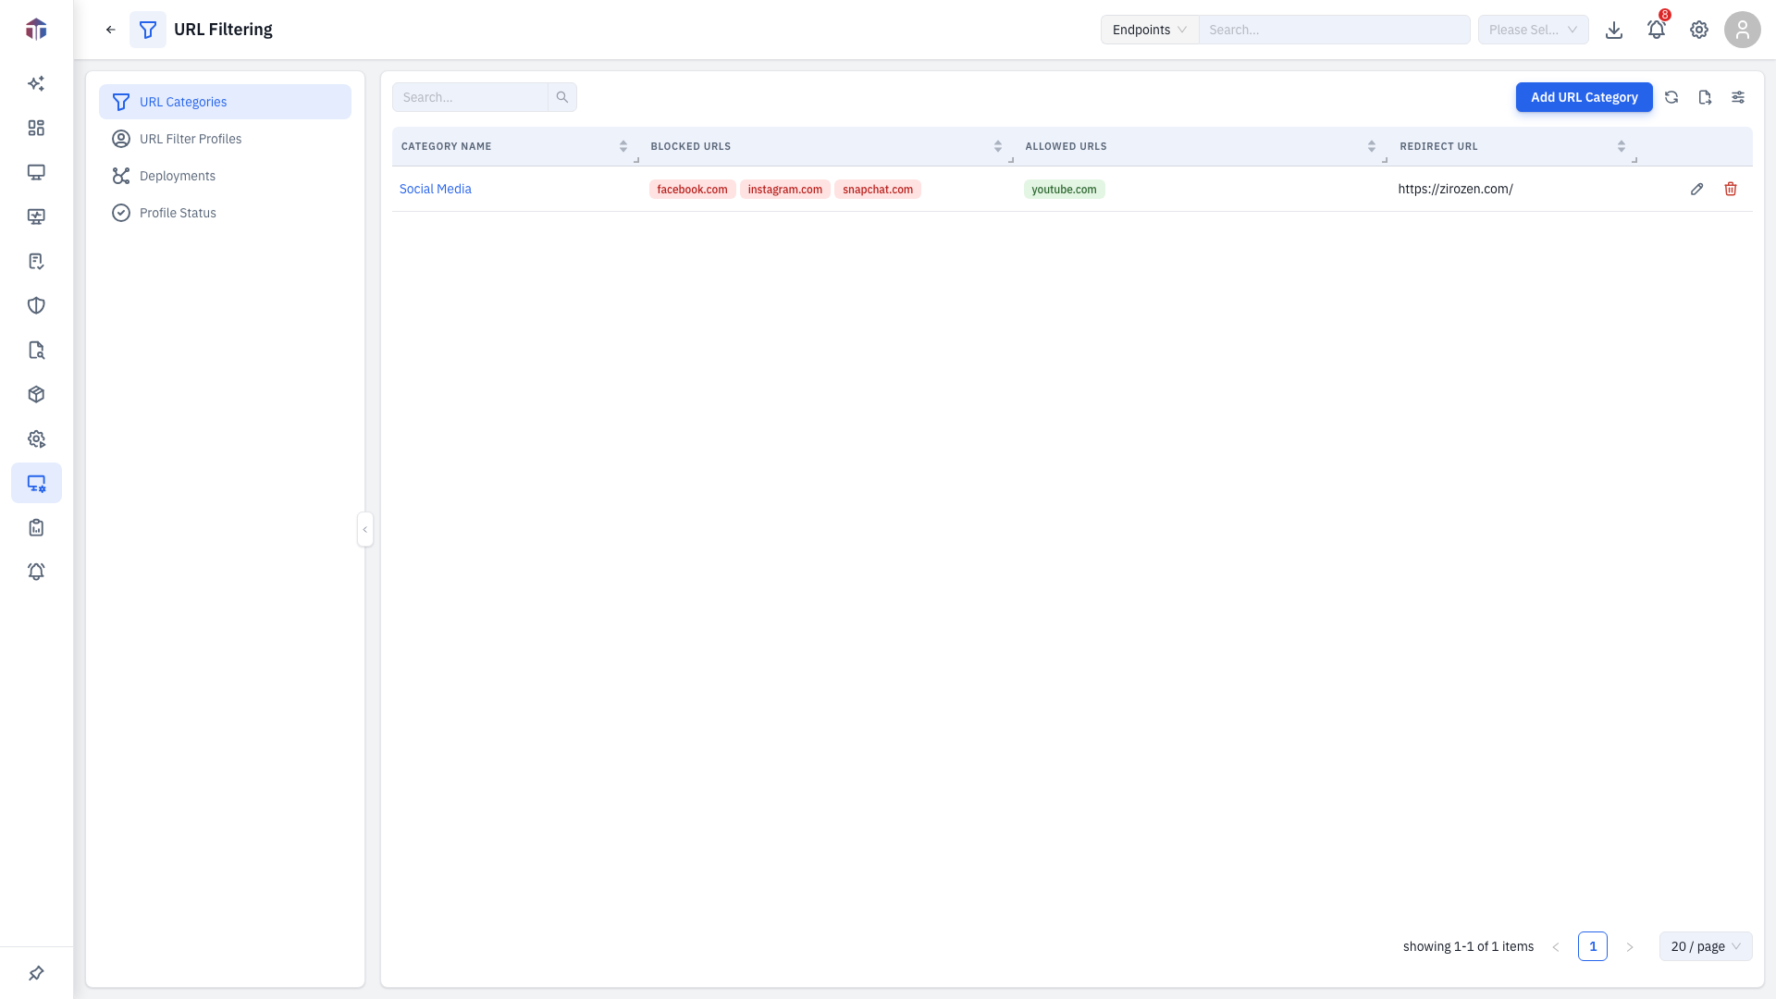1776x999 pixels.
Task: Click the export file icon
Action: (x=1705, y=97)
